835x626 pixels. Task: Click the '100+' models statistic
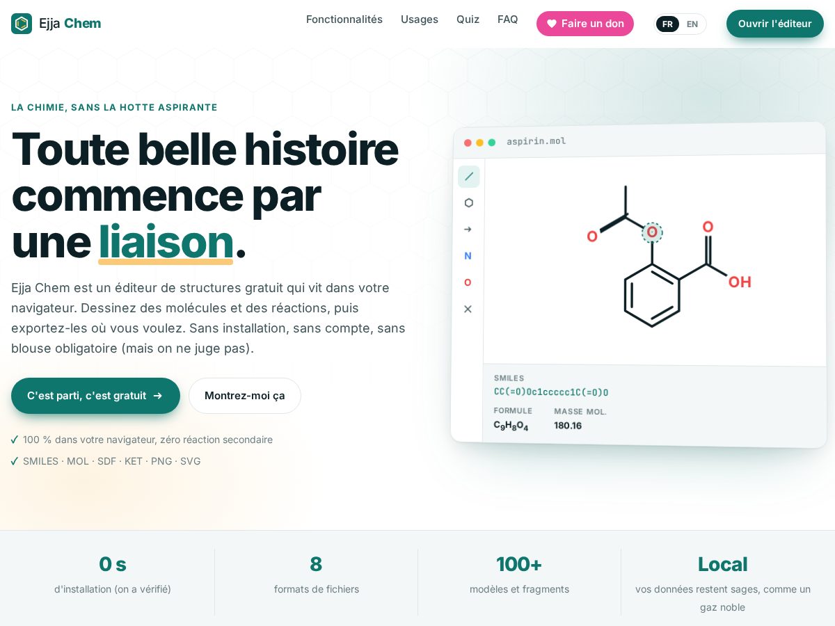click(519, 564)
